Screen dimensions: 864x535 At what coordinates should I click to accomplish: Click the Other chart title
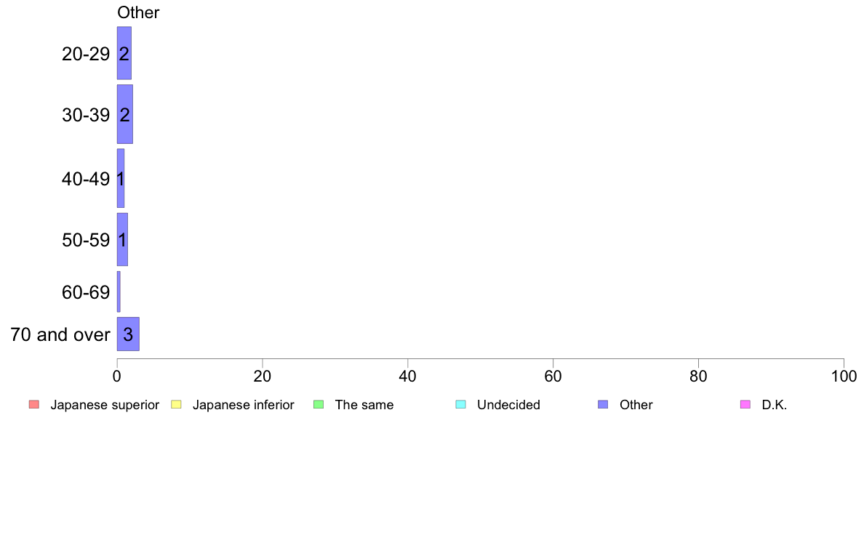(x=138, y=12)
